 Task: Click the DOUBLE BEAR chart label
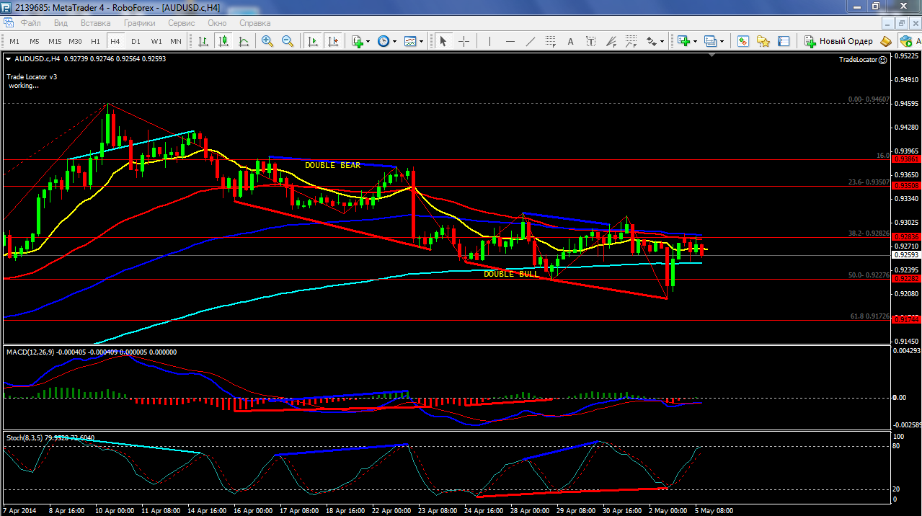[332, 165]
